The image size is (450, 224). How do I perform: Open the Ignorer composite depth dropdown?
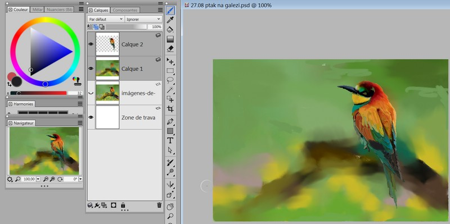(143, 19)
